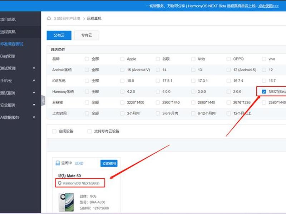Viewport: 286px width, 214px height.
Task: Uncheck the NEXT(Beta) Harmony checkbox
Action: click(x=264, y=92)
